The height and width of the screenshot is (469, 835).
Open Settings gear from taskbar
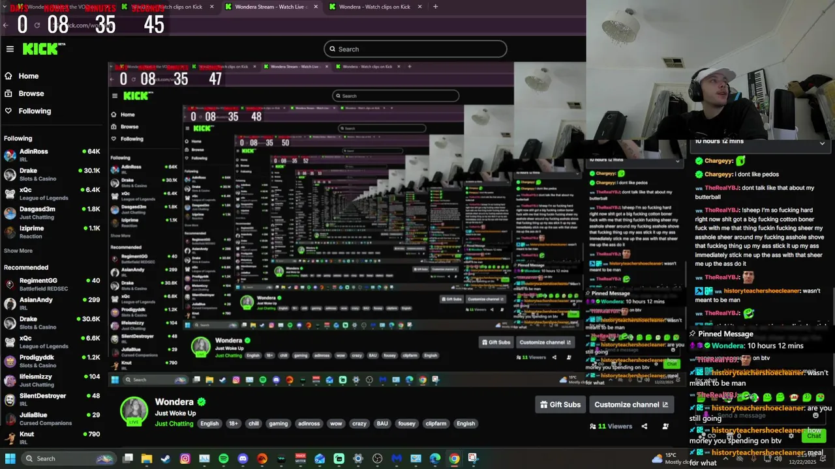tap(358, 459)
